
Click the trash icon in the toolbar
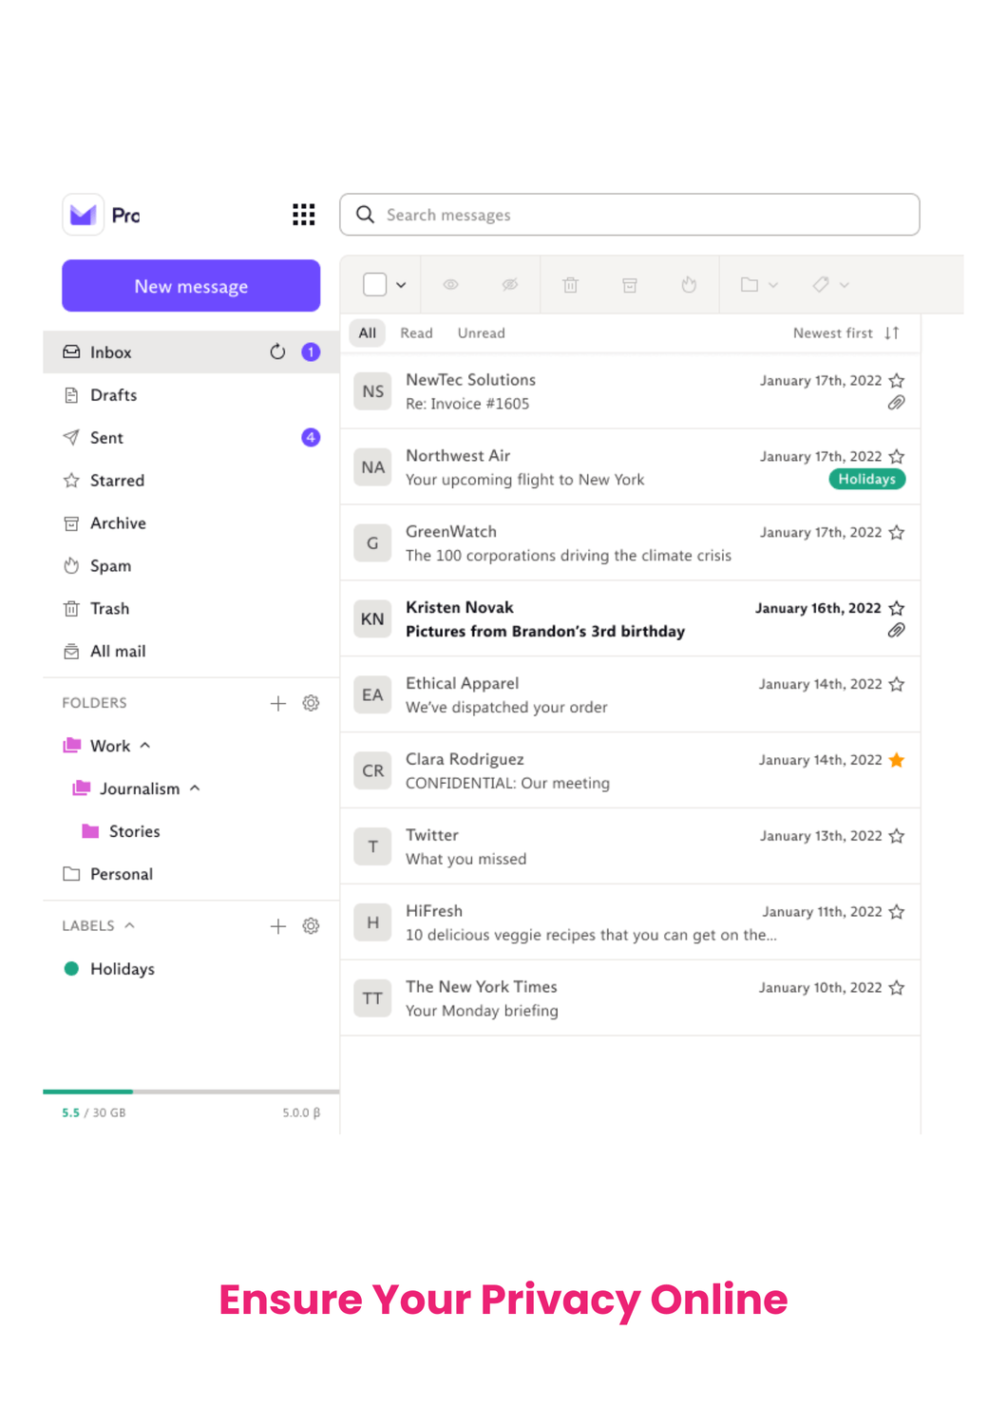[570, 285]
